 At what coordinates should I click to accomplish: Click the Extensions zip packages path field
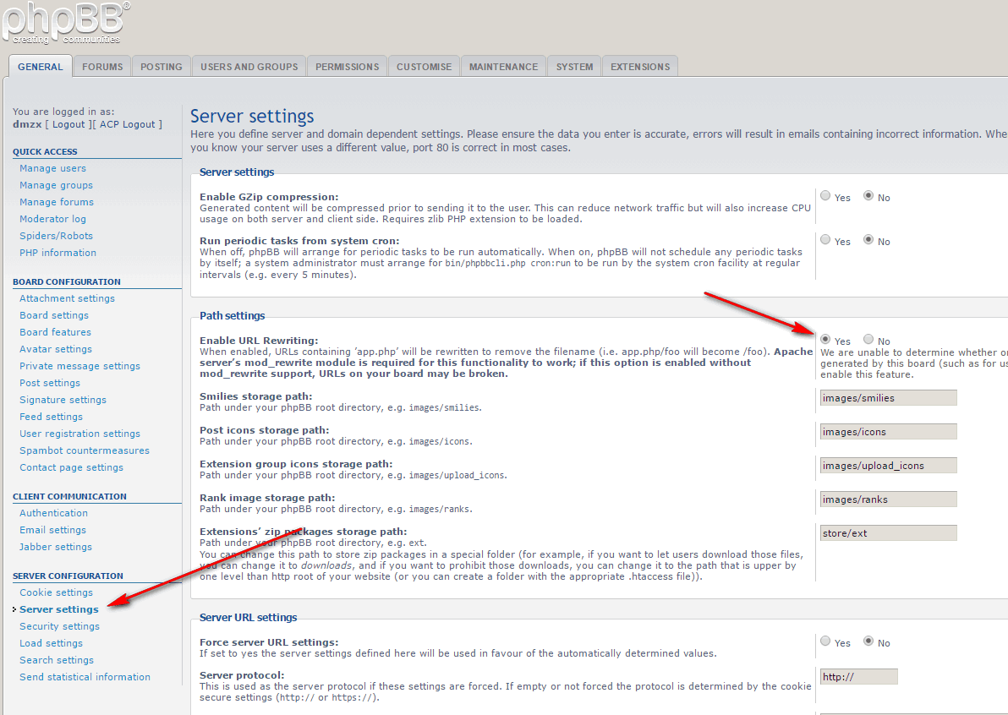(x=888, y=533)
